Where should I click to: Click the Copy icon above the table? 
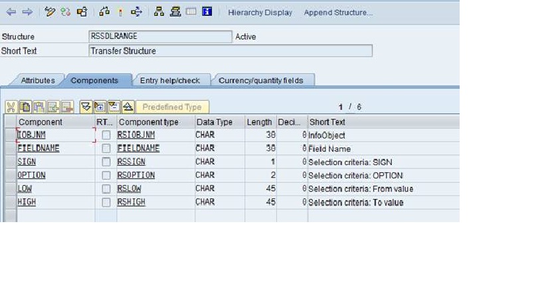coord(25,107)
